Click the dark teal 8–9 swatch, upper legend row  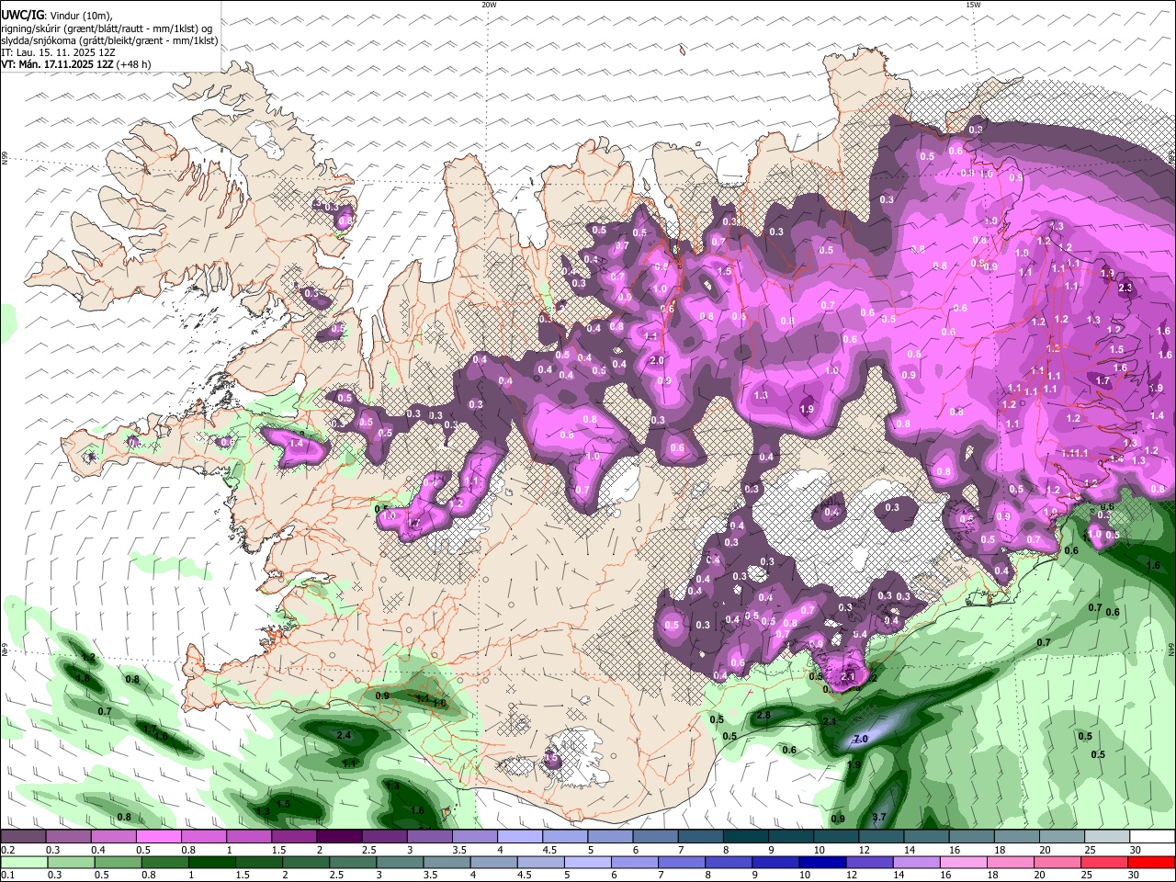745,837
